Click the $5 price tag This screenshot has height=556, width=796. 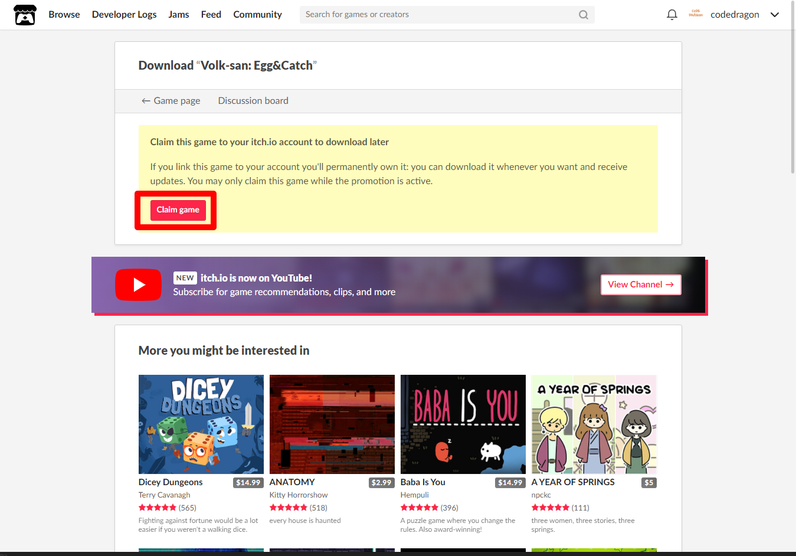(649, 483)
